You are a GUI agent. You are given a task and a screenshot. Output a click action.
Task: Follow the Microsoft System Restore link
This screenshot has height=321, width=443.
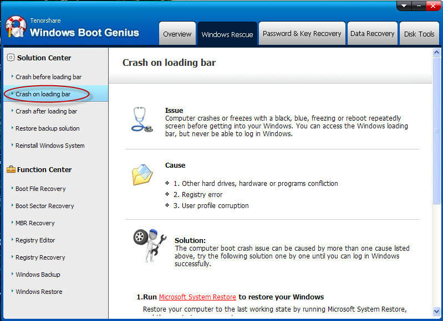pos(197,297)
